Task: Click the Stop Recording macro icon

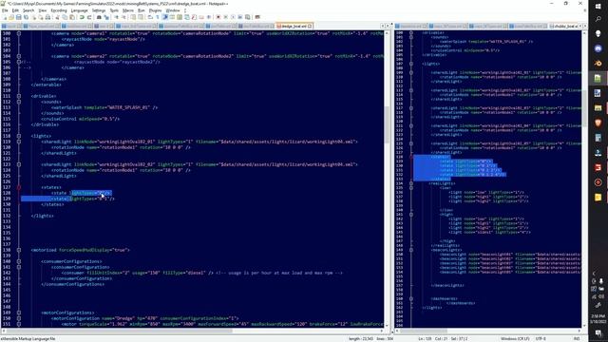Action: click(x=225, y=17)
